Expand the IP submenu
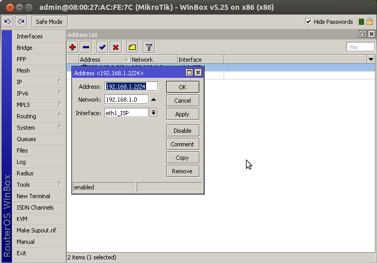Image resolution: width=377 pixels, height=263 pixels. click(38, 82)
